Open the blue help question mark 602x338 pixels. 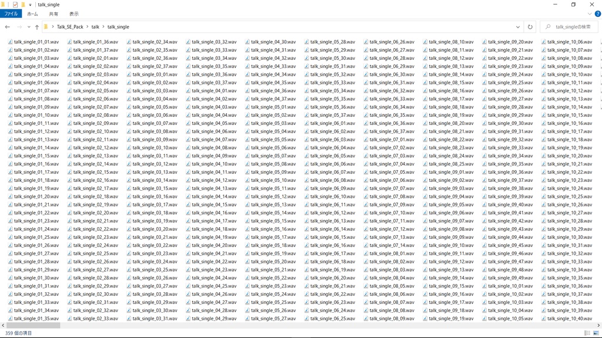click(597, 14)
